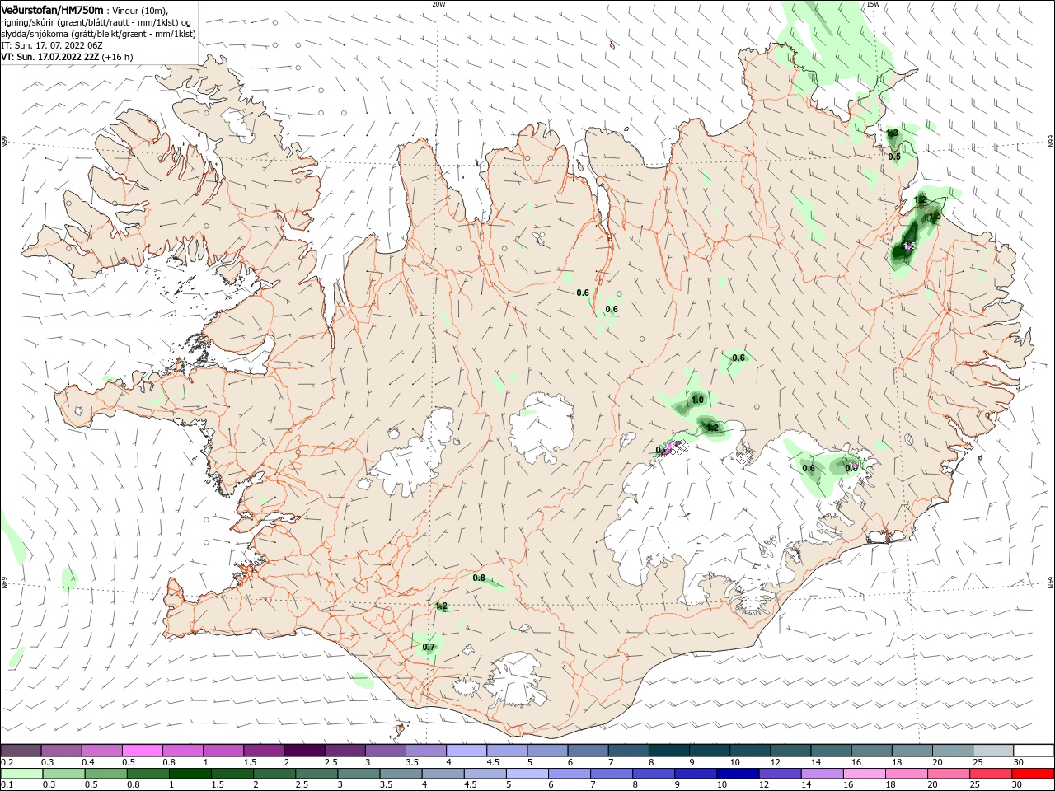Click the grey-green swatch labeled 3 in bottom row
This screenshot has height=791, width=1055.
click(359, 774)
